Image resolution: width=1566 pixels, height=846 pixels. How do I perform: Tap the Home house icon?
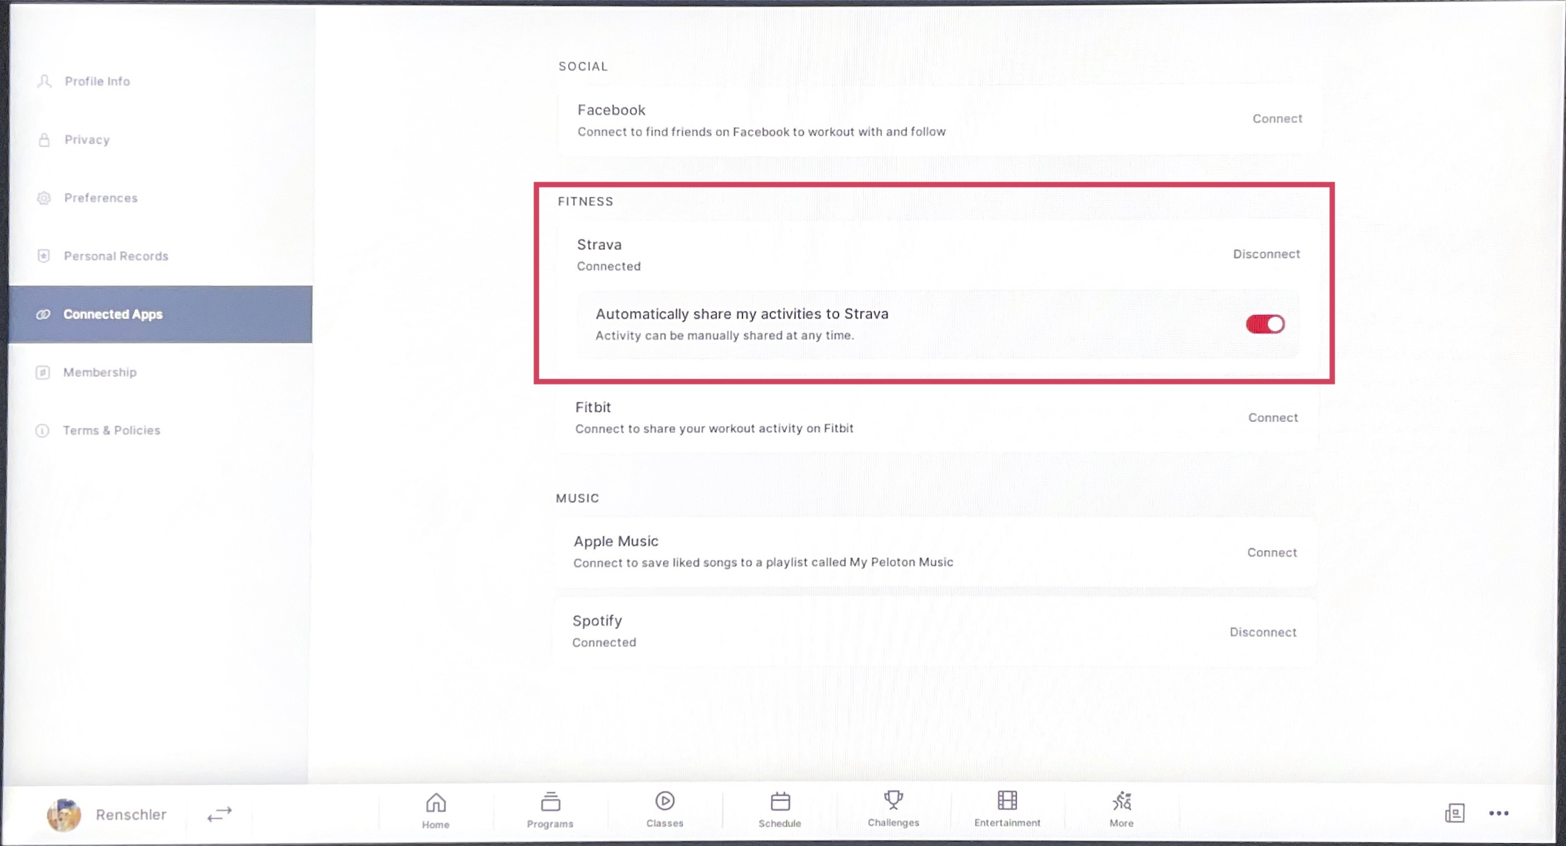[x=436, y=802]
